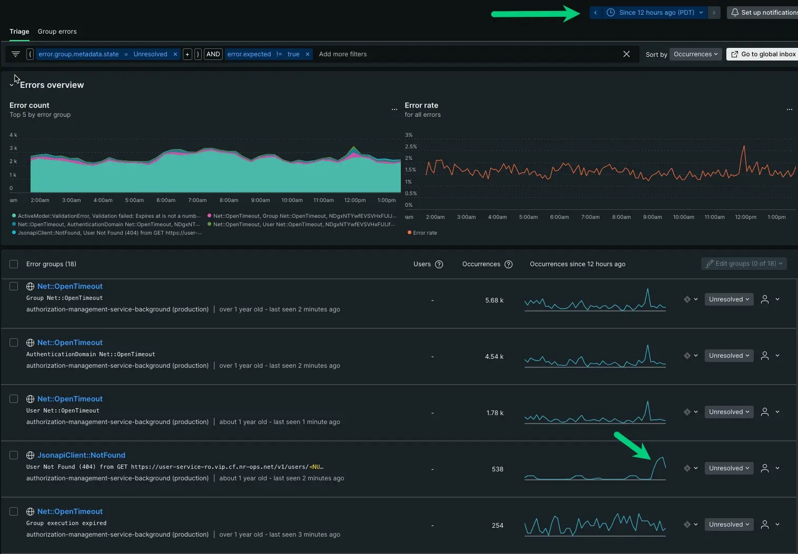Screen dimensions: 798x554
Task: Tick the JsonapiClient::NotFound row checkbox
Action: (14, 455)
